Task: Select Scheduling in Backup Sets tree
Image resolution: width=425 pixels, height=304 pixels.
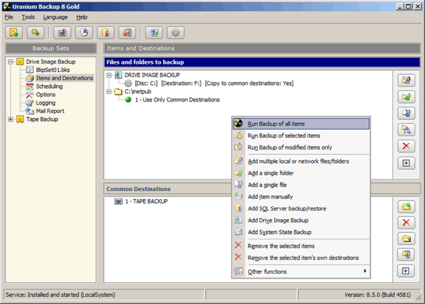Action: 49,86
